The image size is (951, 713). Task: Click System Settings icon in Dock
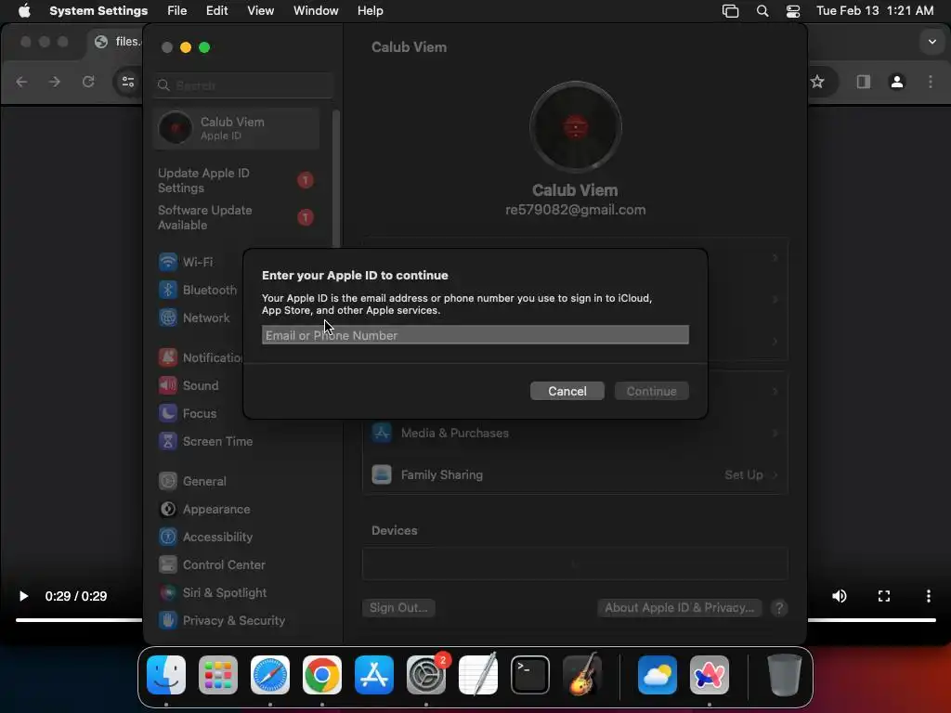[x=425, y=675]
